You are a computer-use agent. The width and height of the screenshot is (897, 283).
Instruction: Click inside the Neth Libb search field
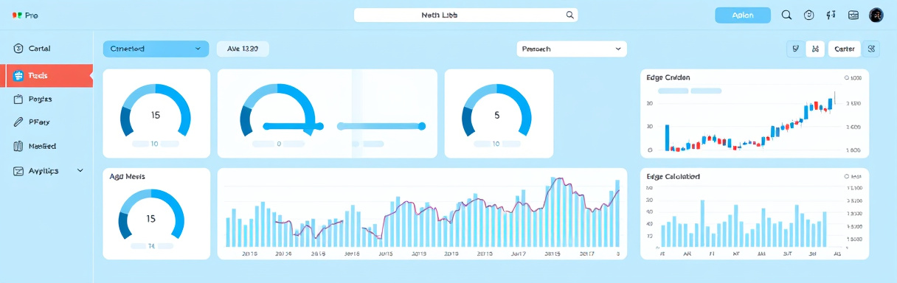465,15
